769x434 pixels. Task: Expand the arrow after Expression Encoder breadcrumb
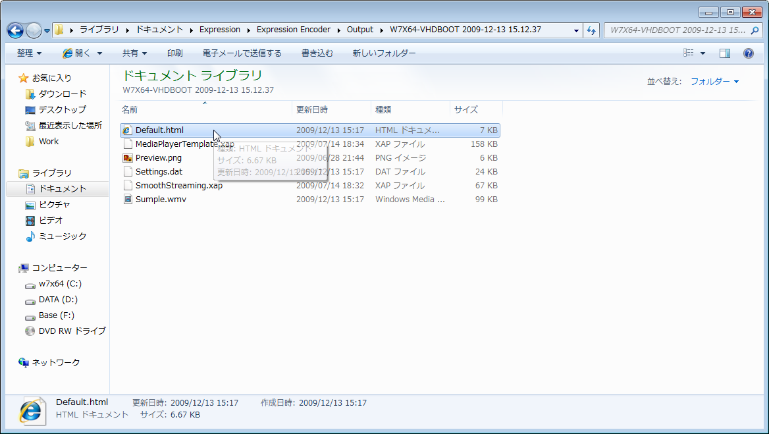tap(338, 30)
